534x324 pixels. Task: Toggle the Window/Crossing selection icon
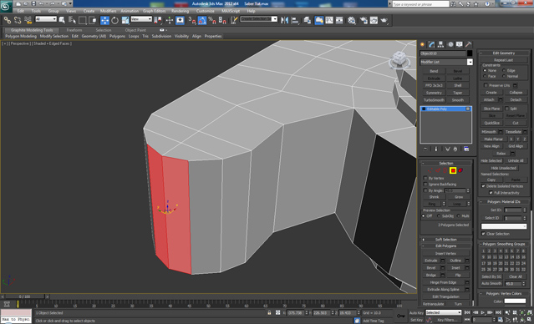93,20
